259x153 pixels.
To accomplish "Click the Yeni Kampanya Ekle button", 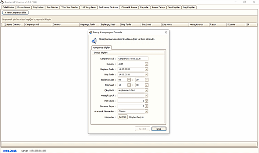I will (15, 13).
